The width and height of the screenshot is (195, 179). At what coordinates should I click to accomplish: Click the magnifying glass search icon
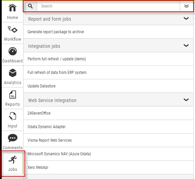coord(30,6)
